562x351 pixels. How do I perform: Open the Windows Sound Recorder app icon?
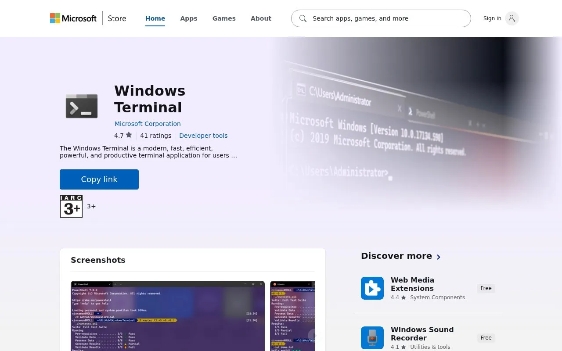[x=372, y=338]
